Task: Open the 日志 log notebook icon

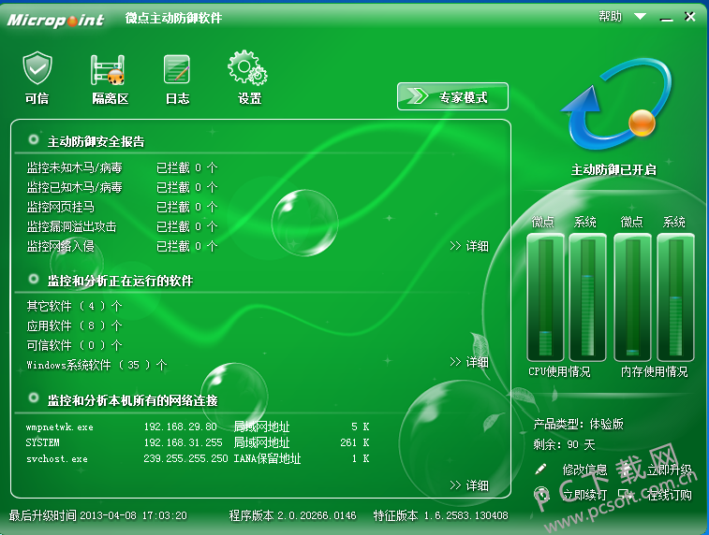Action: pyautogui.click(x=177, y=69)
